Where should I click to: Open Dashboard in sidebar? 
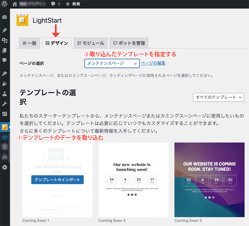click(x=5, y=17)
